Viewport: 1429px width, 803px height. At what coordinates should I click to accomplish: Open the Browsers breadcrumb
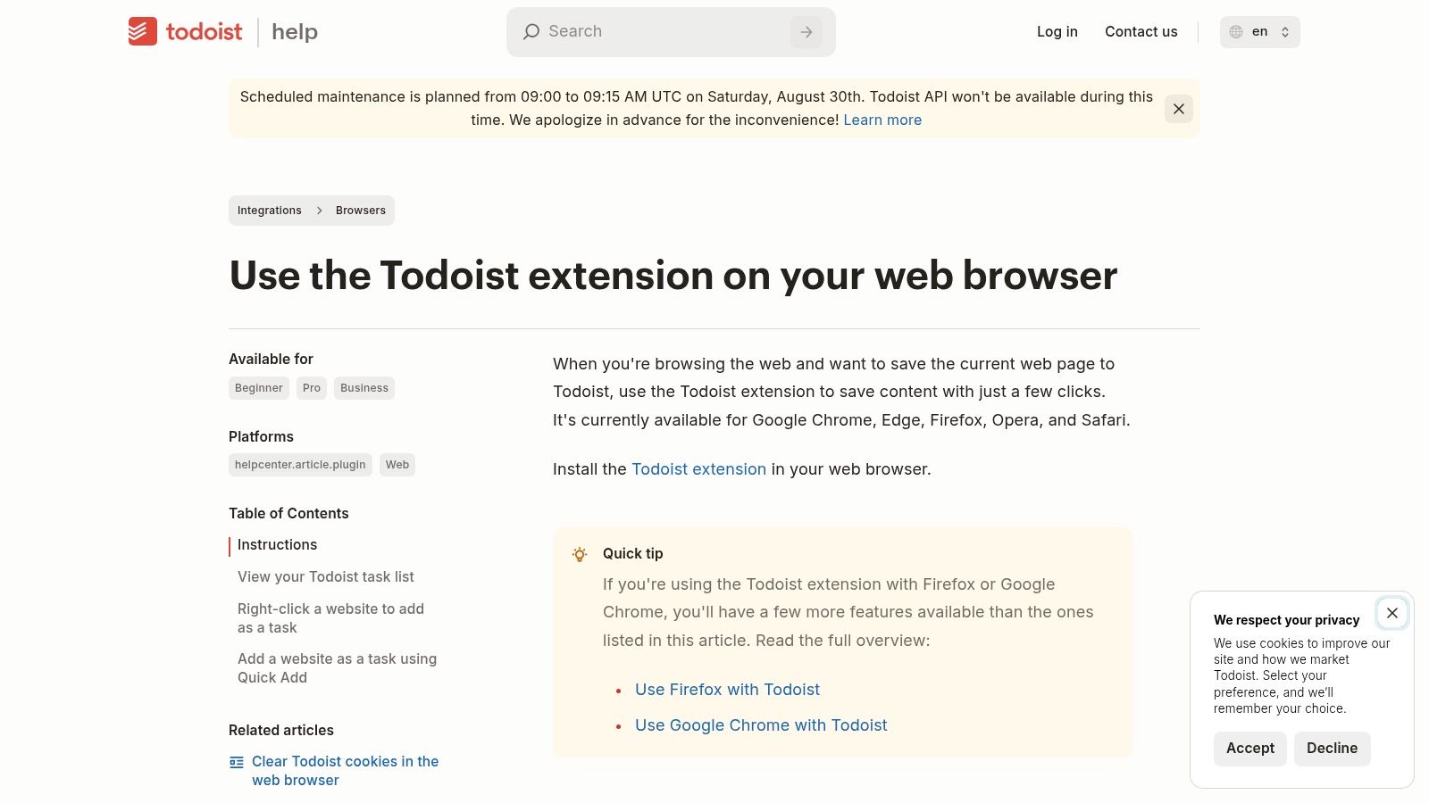[360, 211]
